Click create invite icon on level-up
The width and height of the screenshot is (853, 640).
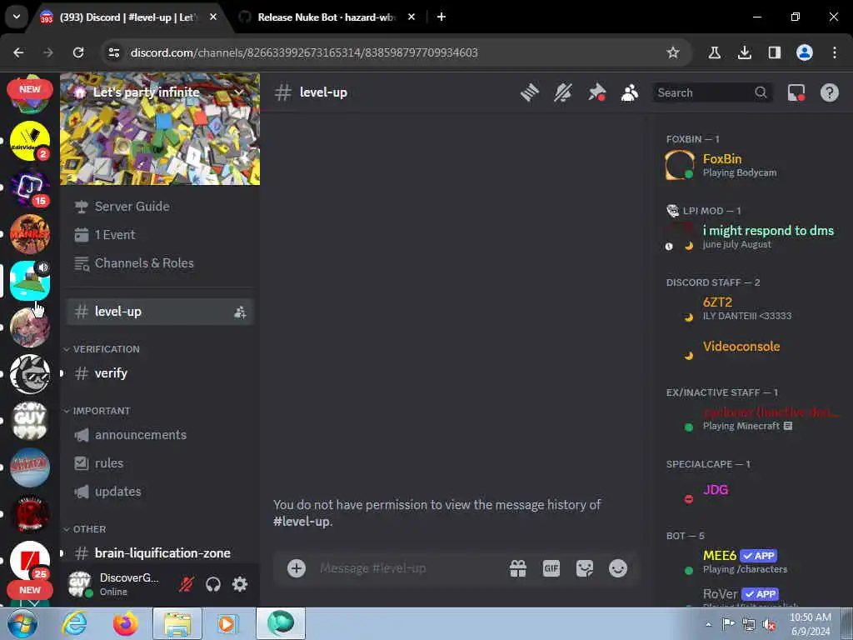point(240,312)
